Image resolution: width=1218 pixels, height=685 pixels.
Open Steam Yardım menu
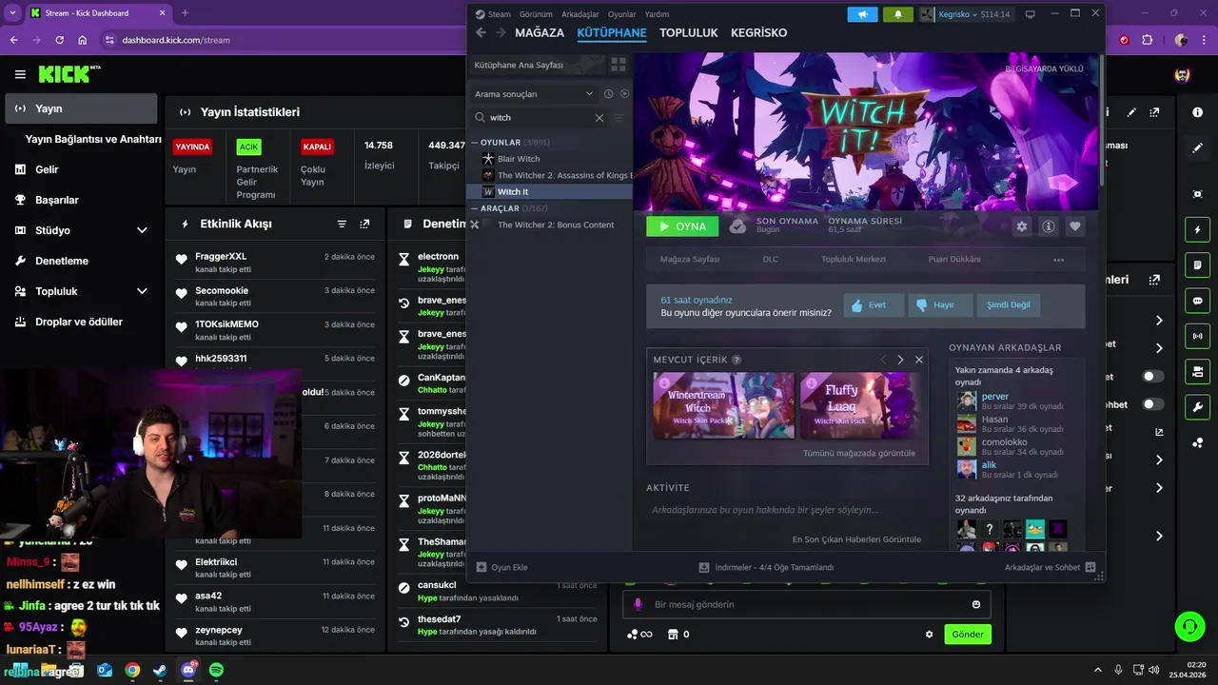[x=658, y=14]
